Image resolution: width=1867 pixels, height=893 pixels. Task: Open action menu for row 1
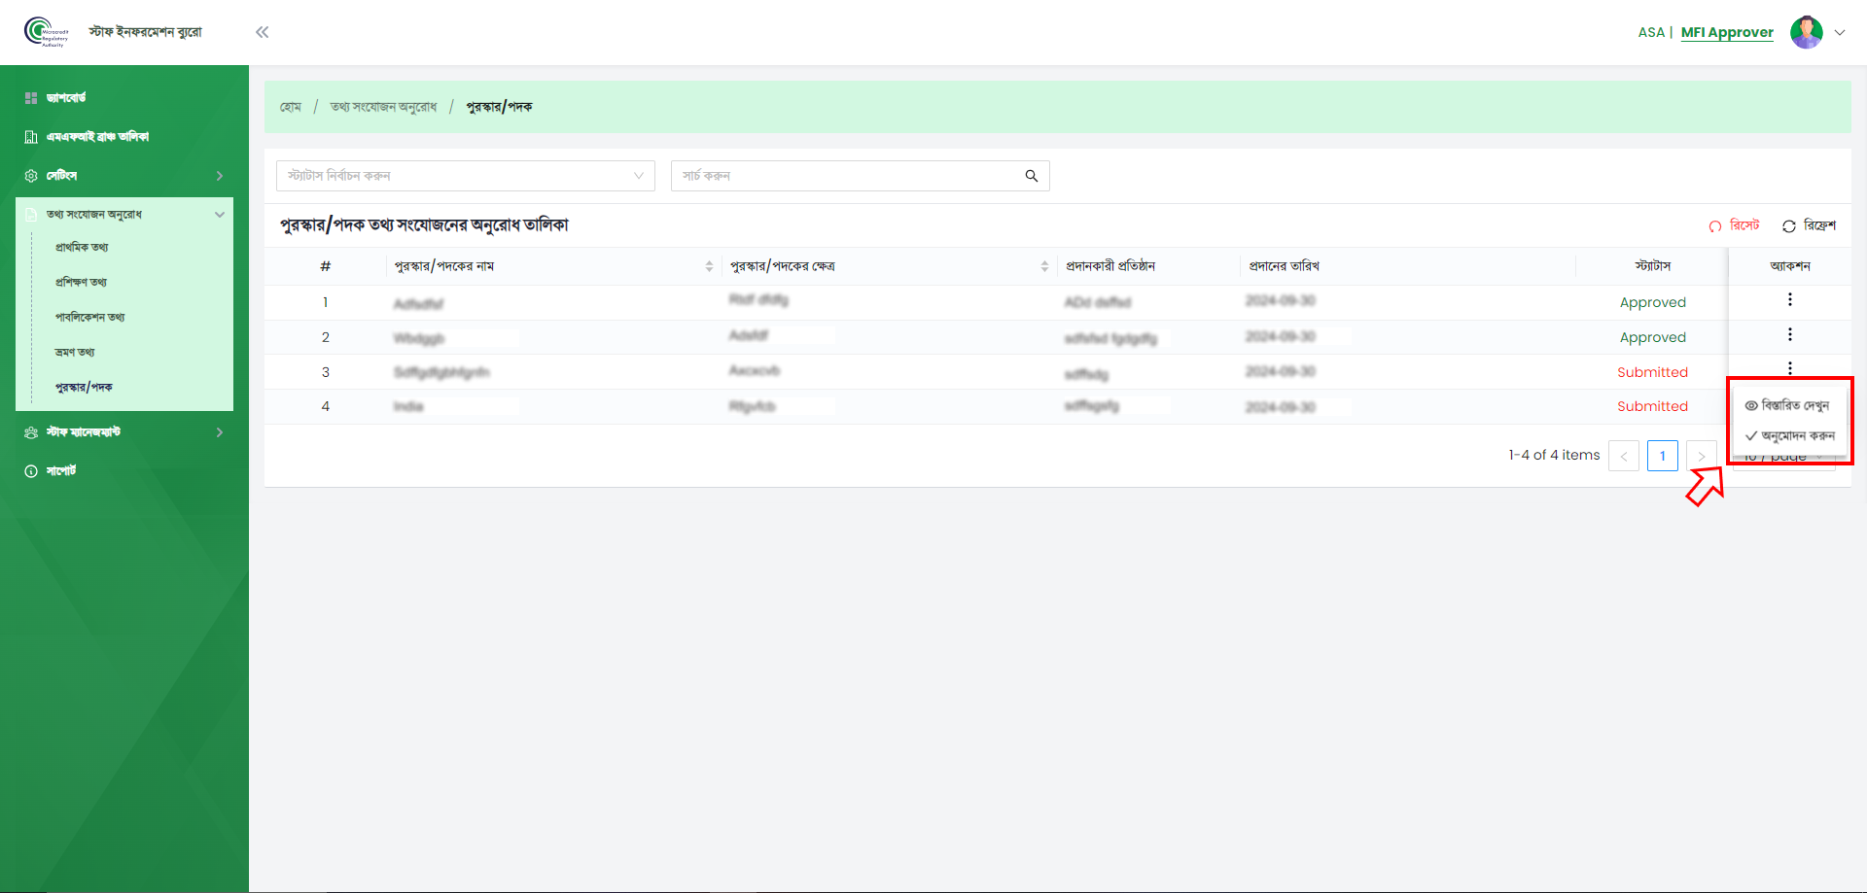[1790, 300]
